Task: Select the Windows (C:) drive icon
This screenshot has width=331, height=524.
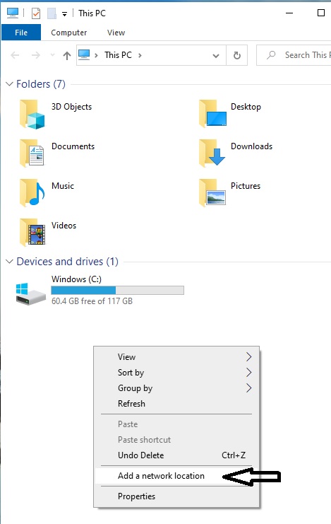Action: point(30,293)
